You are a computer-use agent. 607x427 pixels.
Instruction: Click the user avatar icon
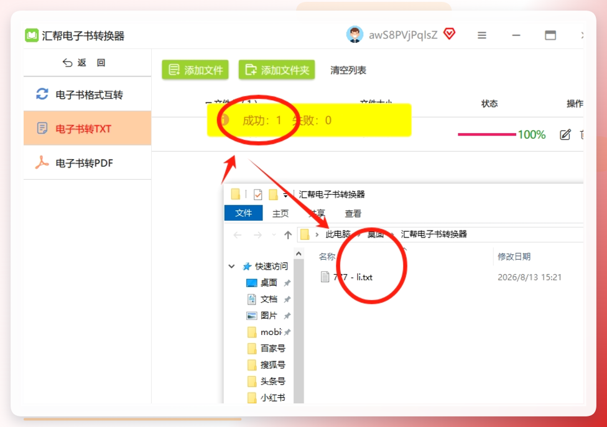[354, 35]
